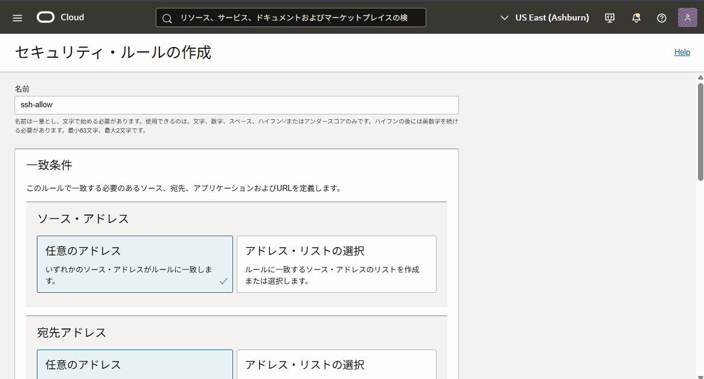Image resolution: width=704 pixels, height=379 pixels.
Task: Click the vertical scrollbar thumb
Action: 700,131
